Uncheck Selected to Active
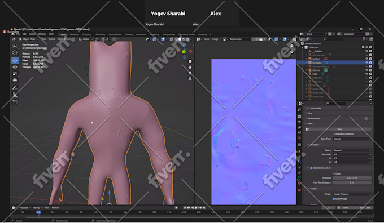 point(311,168)
